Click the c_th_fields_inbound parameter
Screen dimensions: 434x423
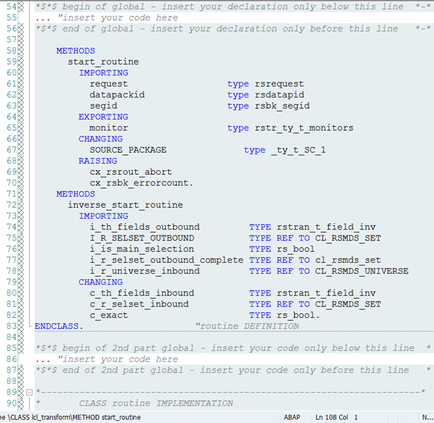coord(142,293)
